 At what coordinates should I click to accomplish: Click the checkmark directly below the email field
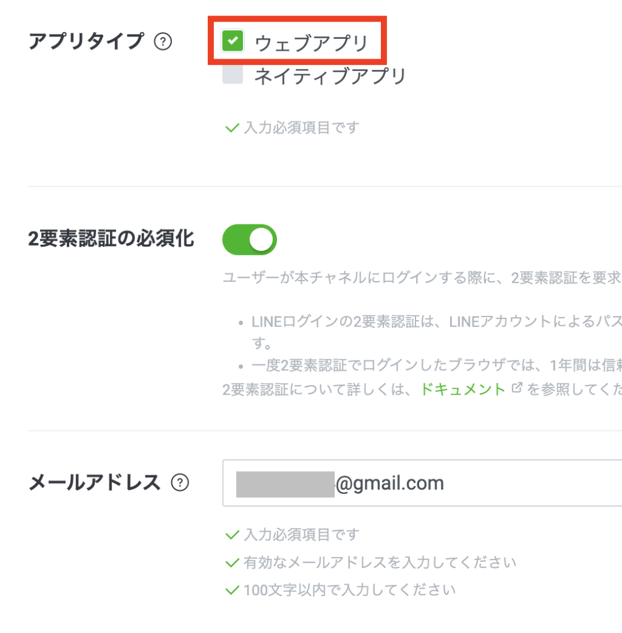[x=232, y=535]
